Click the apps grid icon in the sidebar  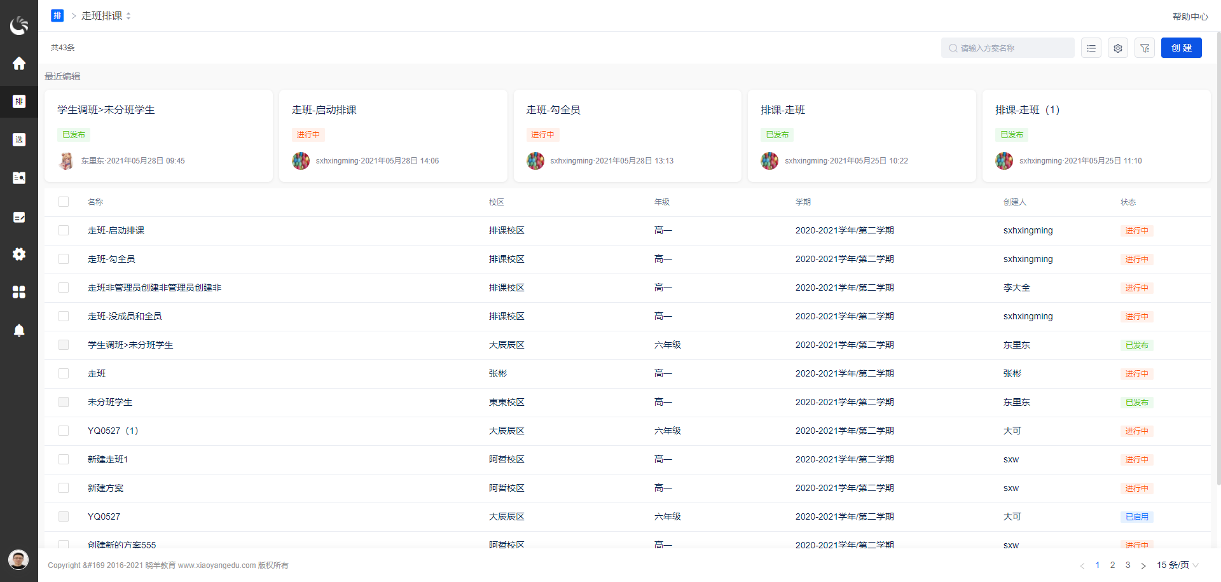[19, 292]
